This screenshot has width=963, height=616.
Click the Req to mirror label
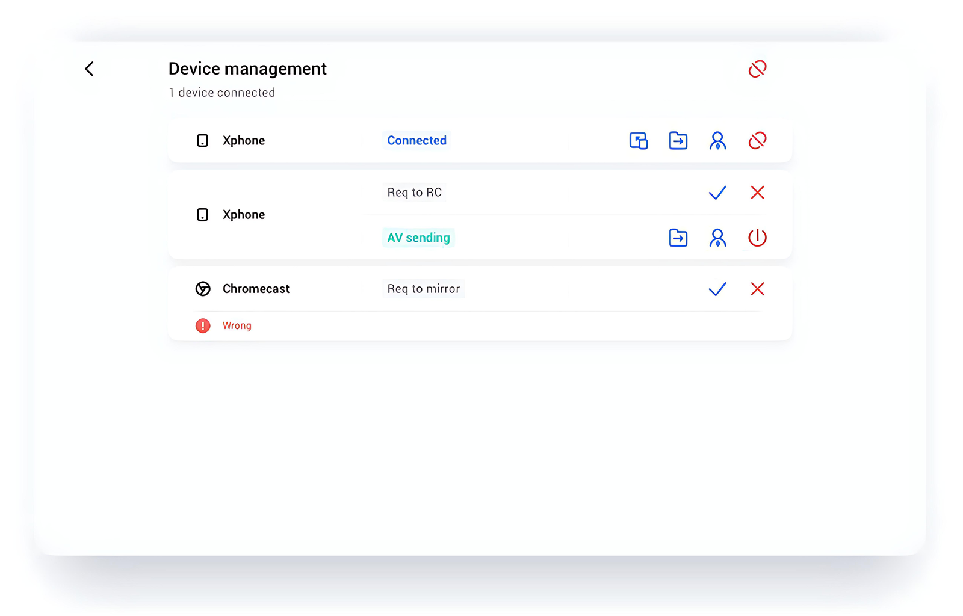(x=423, y=289)
